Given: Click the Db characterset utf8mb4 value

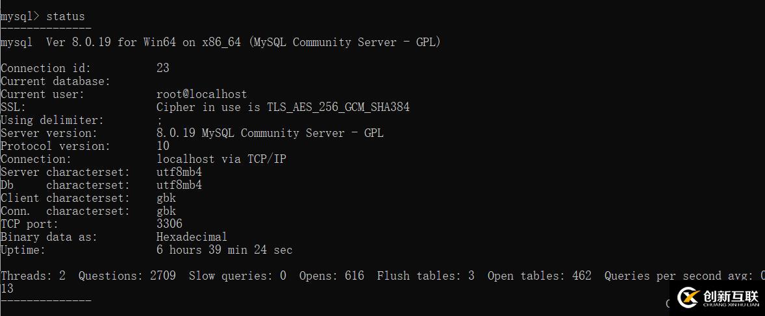Looking at the screenshot, I should pos(179,185).
